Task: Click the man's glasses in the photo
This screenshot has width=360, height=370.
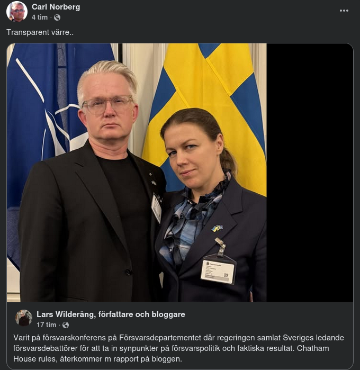Action: click(x=107, y=104)
